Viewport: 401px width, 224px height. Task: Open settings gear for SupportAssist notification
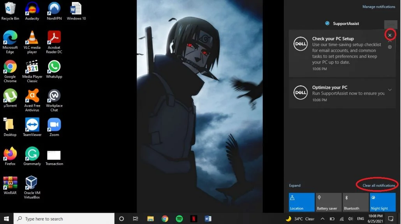(x=390, y=47)
